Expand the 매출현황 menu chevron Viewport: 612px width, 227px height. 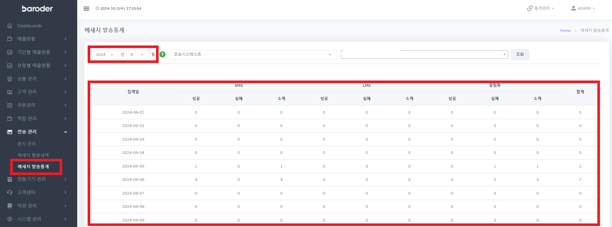tap(65, 39)
